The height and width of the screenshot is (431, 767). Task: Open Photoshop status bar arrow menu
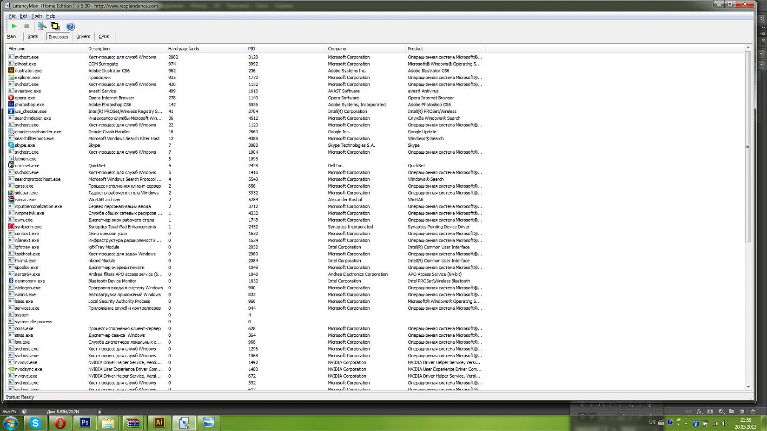point(99,411)
